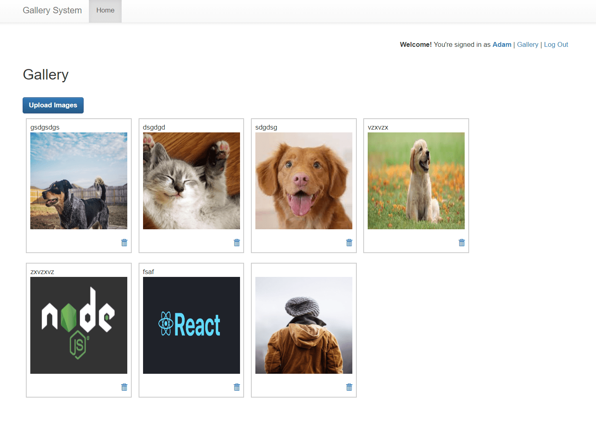The height and width of the screenshot is (421, 596).
Task: Click the Adam username link
Action: pyautogui.click(x=502, y=44)
